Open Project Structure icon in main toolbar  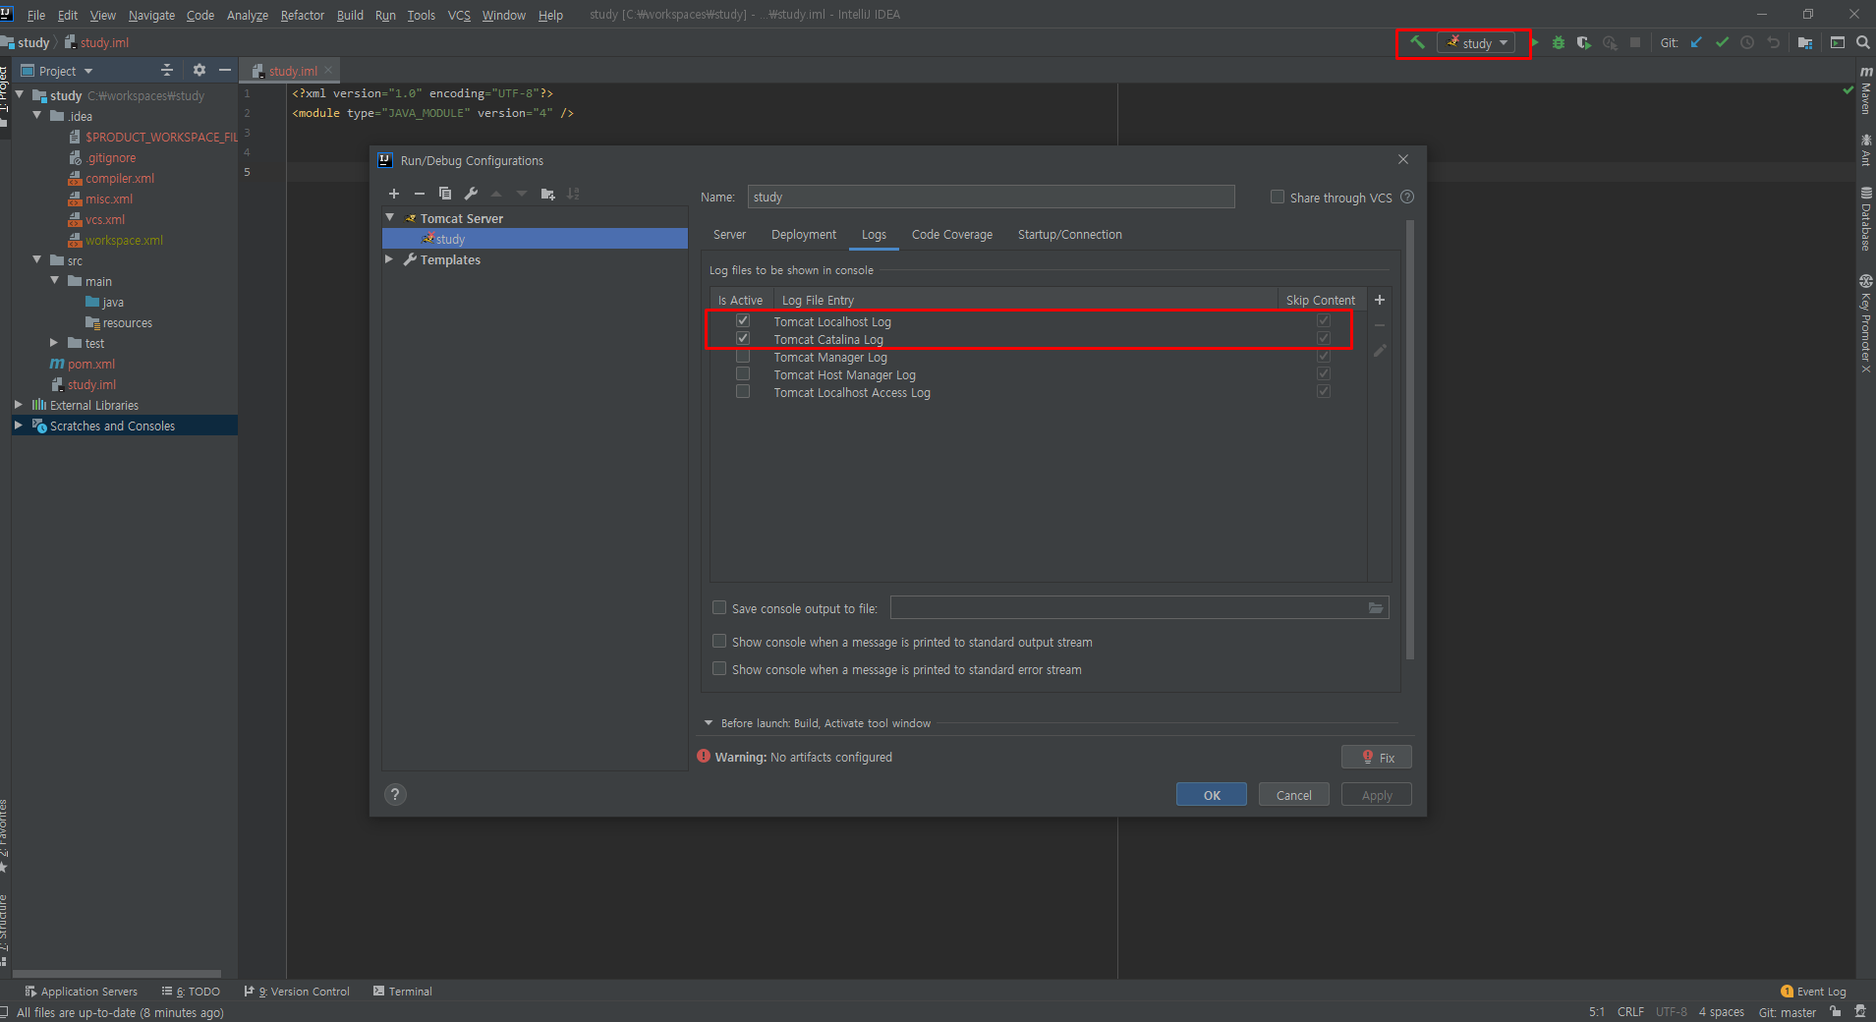click(1805, 42)
